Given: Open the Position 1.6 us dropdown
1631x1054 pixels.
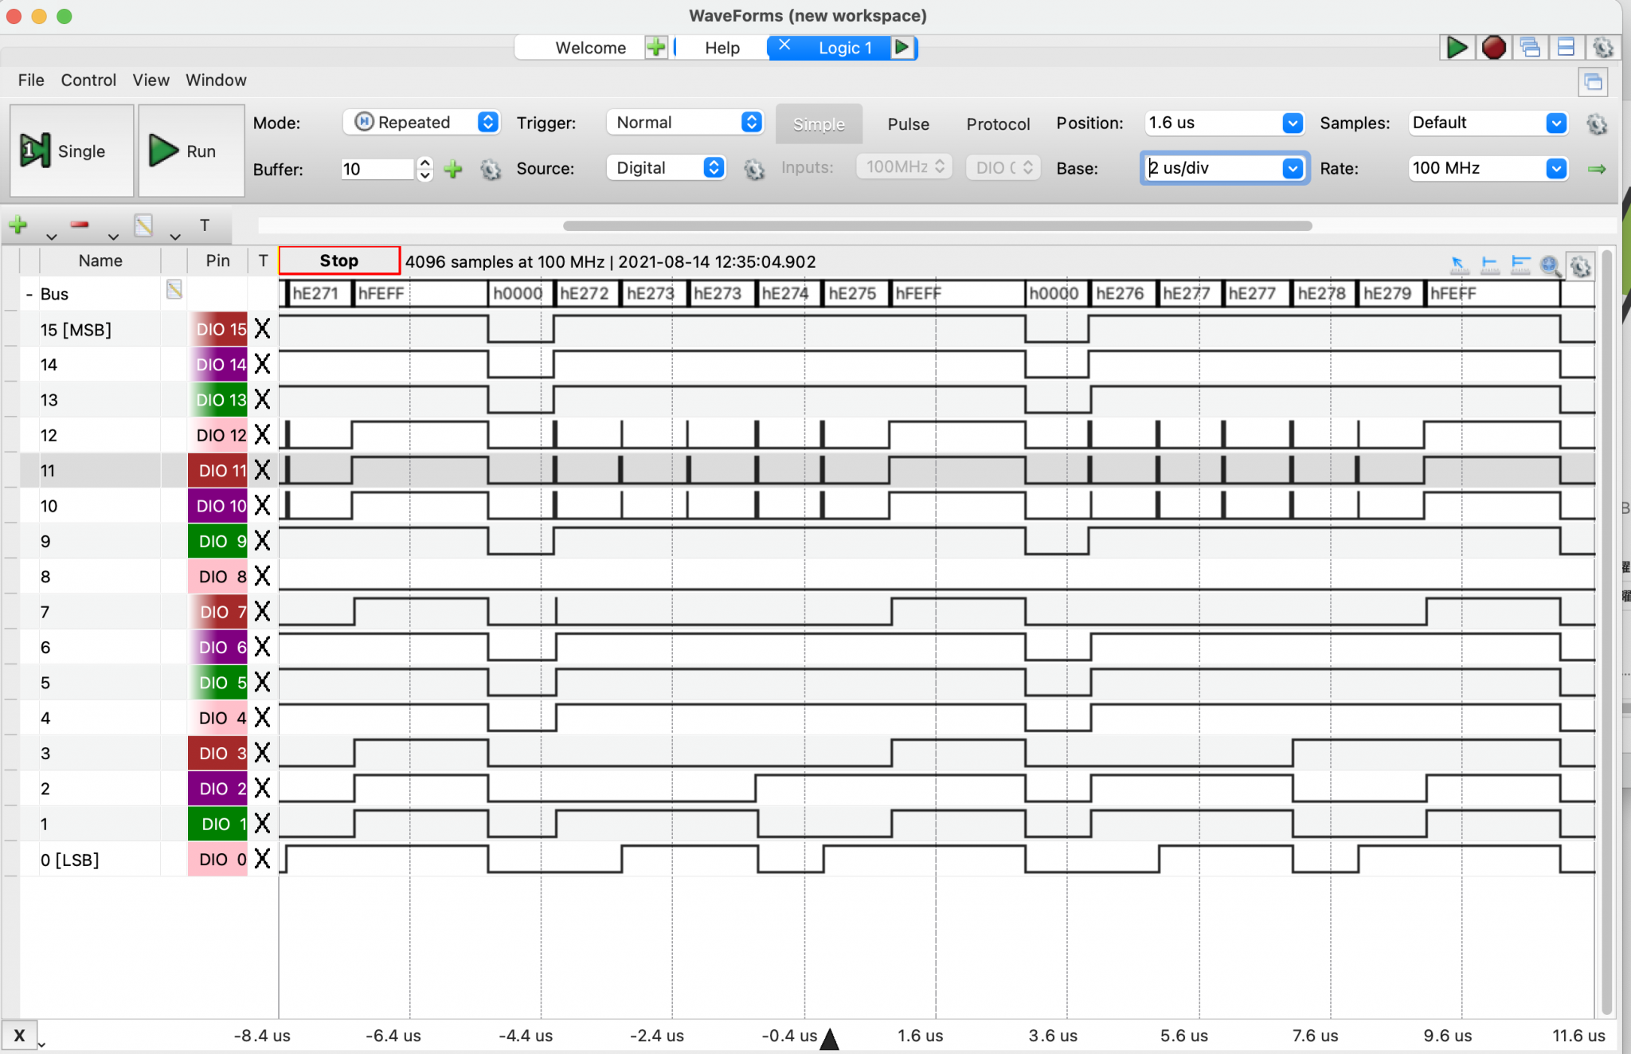Looking at the screenshot, I should pos(1292,123).
